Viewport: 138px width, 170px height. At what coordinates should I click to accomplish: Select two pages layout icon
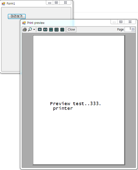pyautogui.click(x=45, y=30)
